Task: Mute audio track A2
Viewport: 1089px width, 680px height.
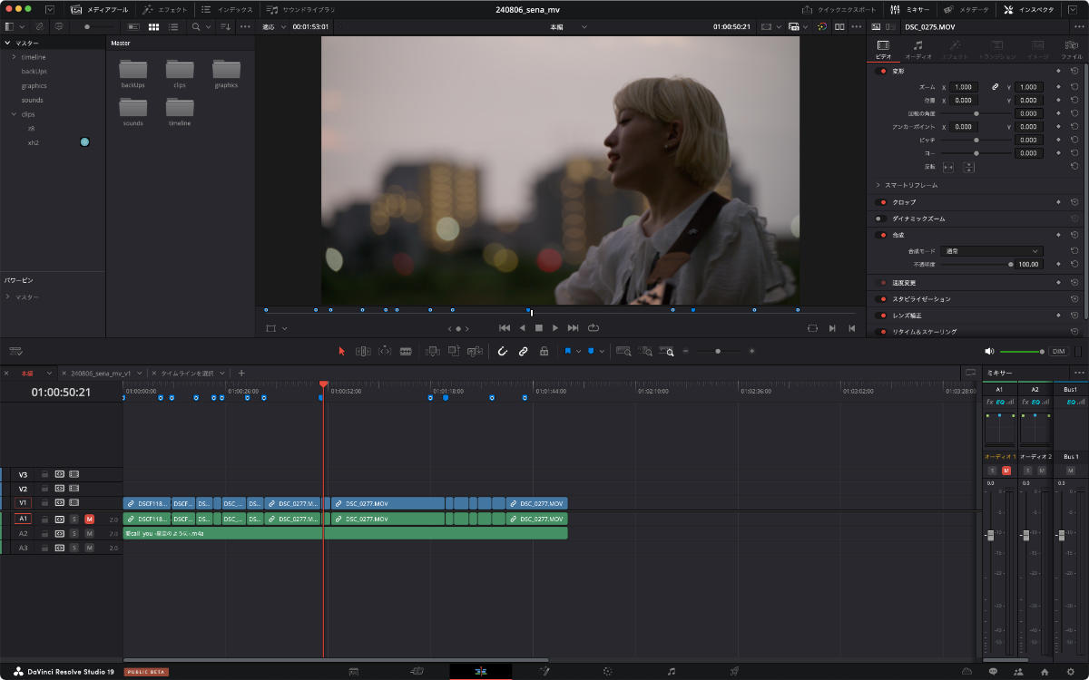Action: coord(89,534)
